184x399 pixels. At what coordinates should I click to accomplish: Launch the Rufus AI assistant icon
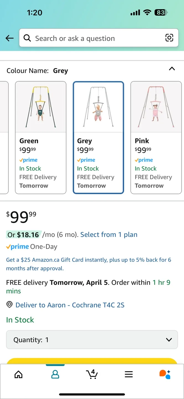[x=165, y=374]
